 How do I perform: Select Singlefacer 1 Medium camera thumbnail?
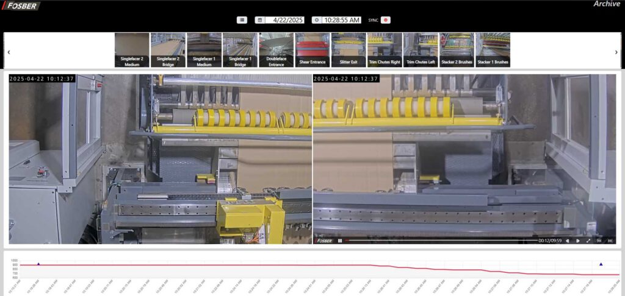pyautogui.click(x=204, y=50)
